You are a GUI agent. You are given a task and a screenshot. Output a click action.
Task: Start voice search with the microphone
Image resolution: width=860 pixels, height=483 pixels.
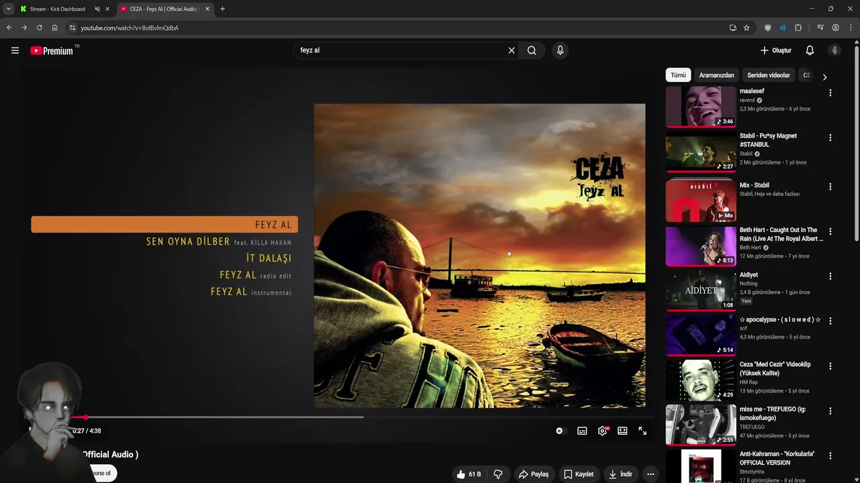(560, 50)
